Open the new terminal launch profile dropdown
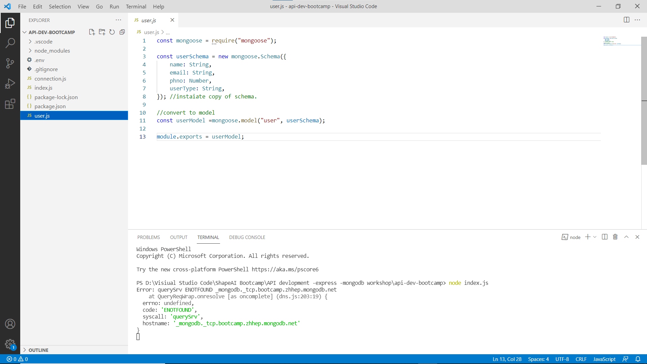Screen dimensions: 647x364 [595, 237]
